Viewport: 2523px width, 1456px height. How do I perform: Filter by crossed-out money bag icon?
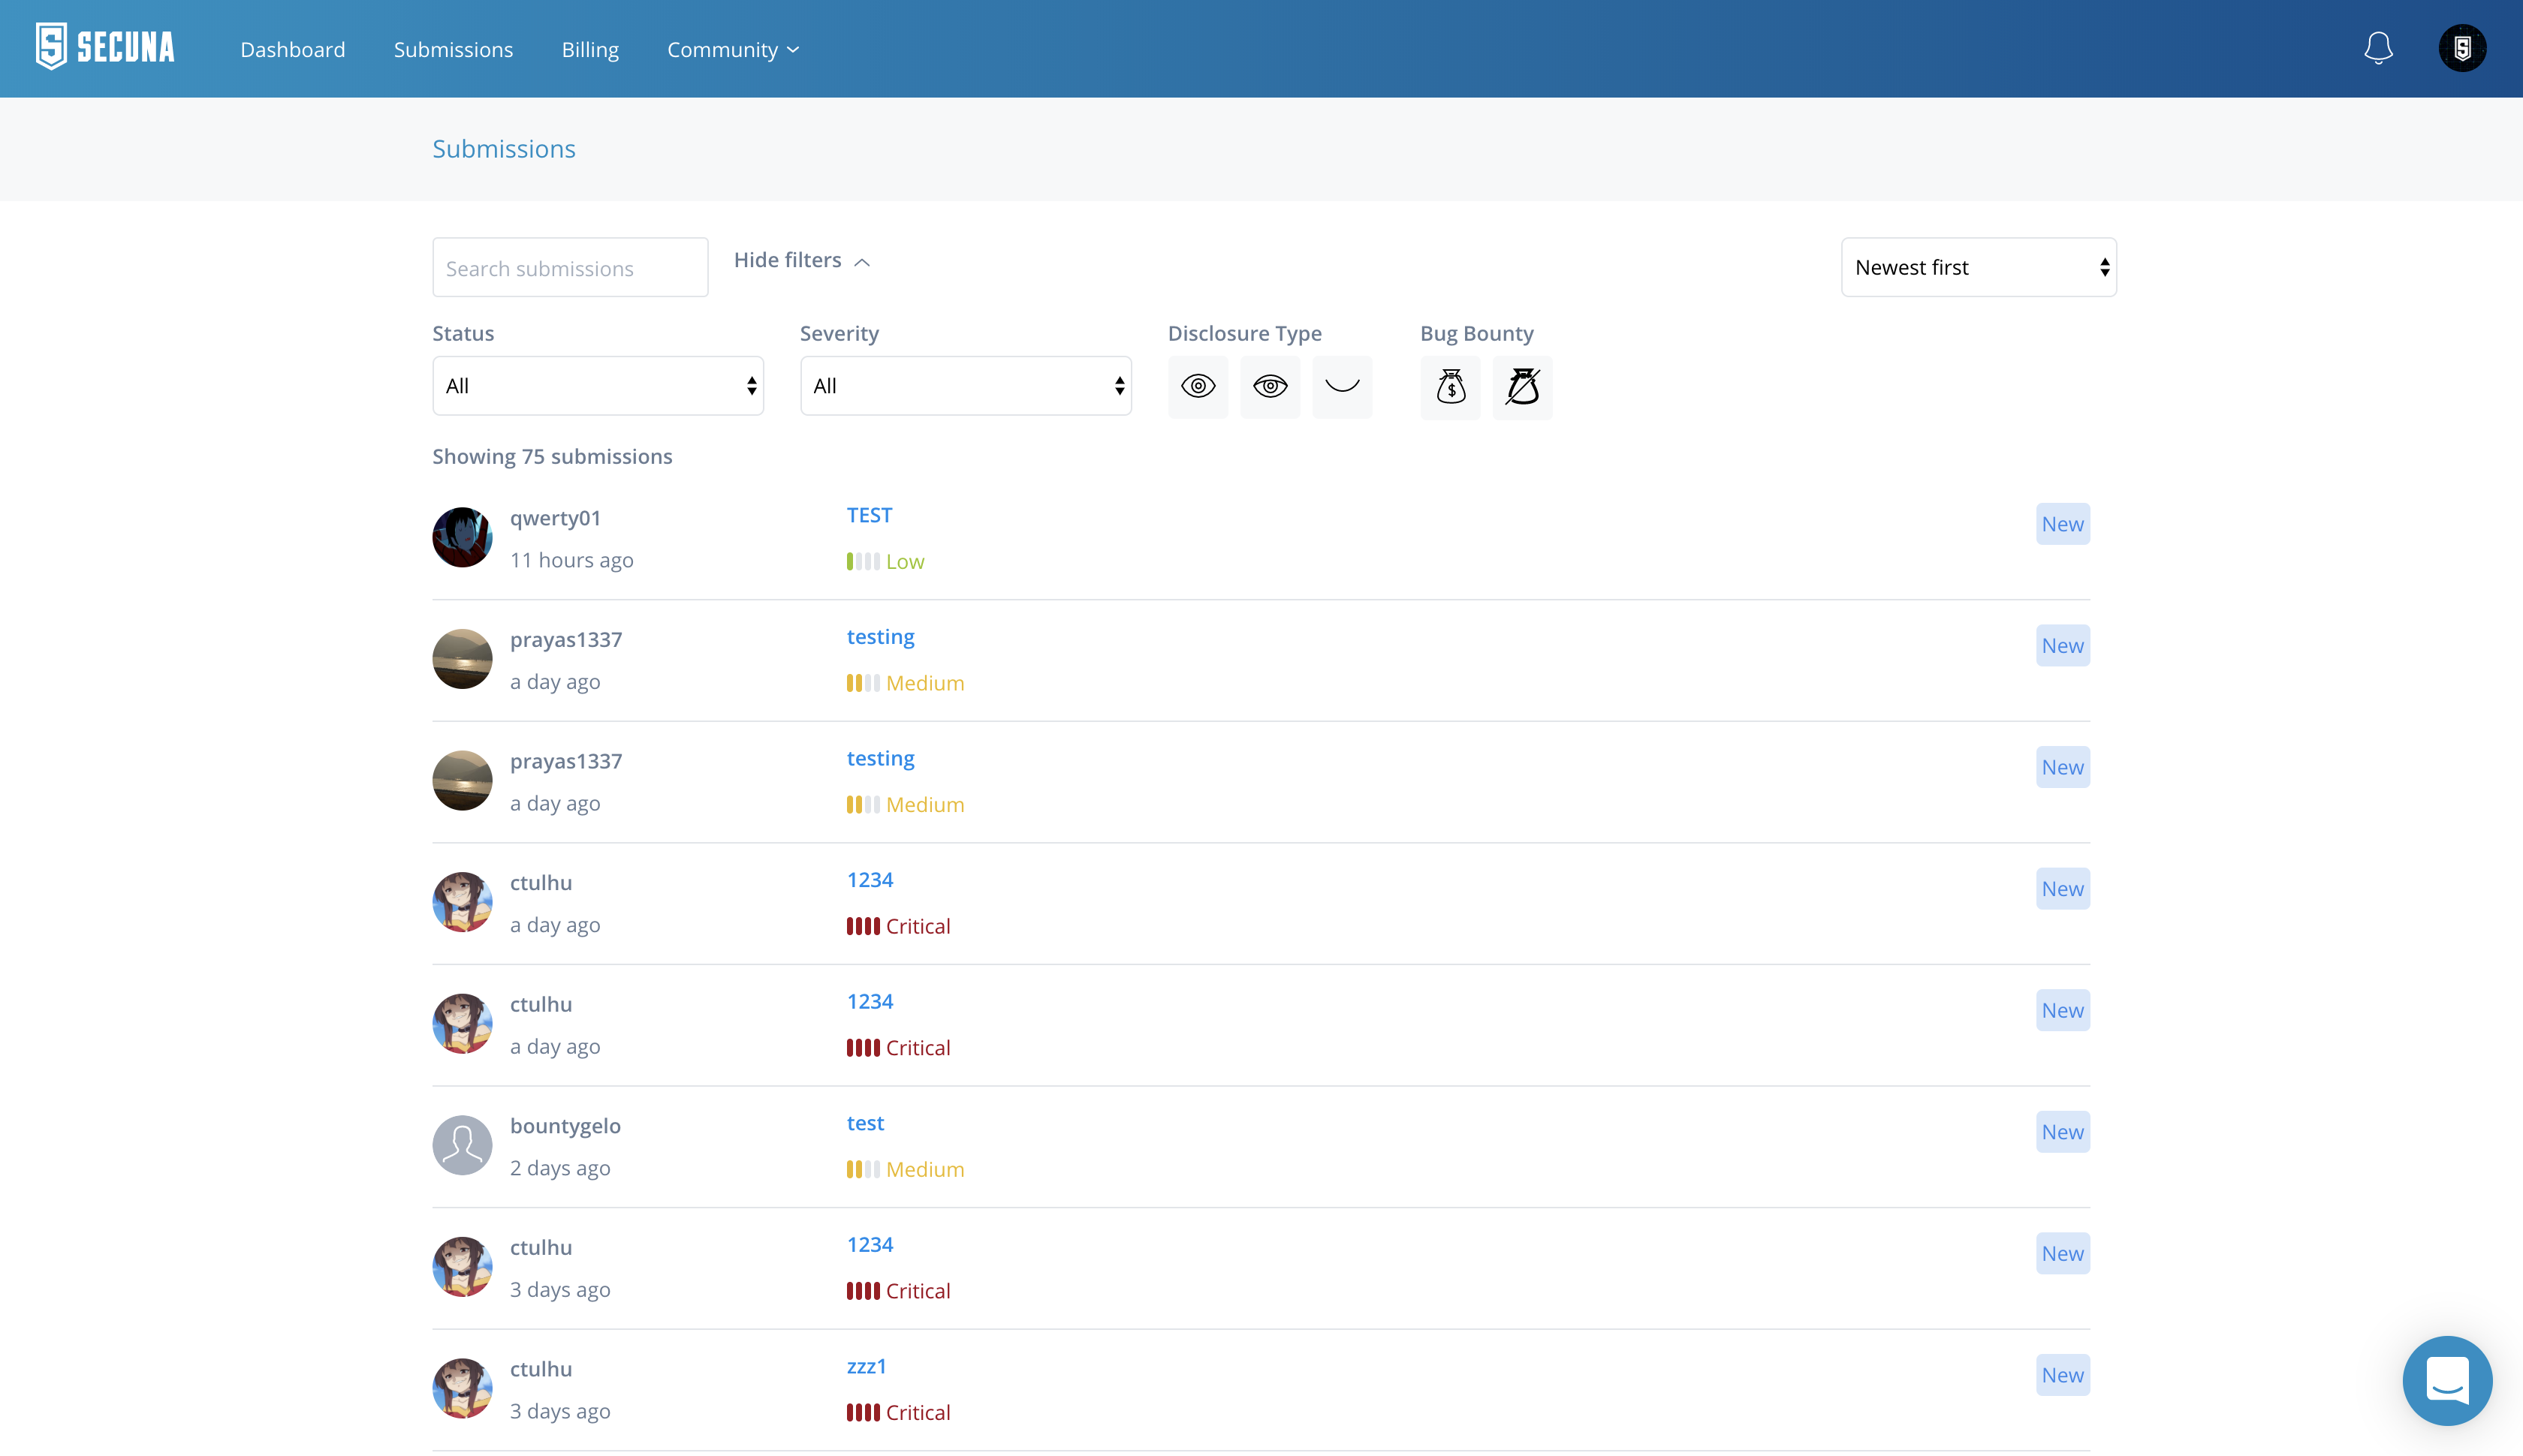pos(1521,387)
